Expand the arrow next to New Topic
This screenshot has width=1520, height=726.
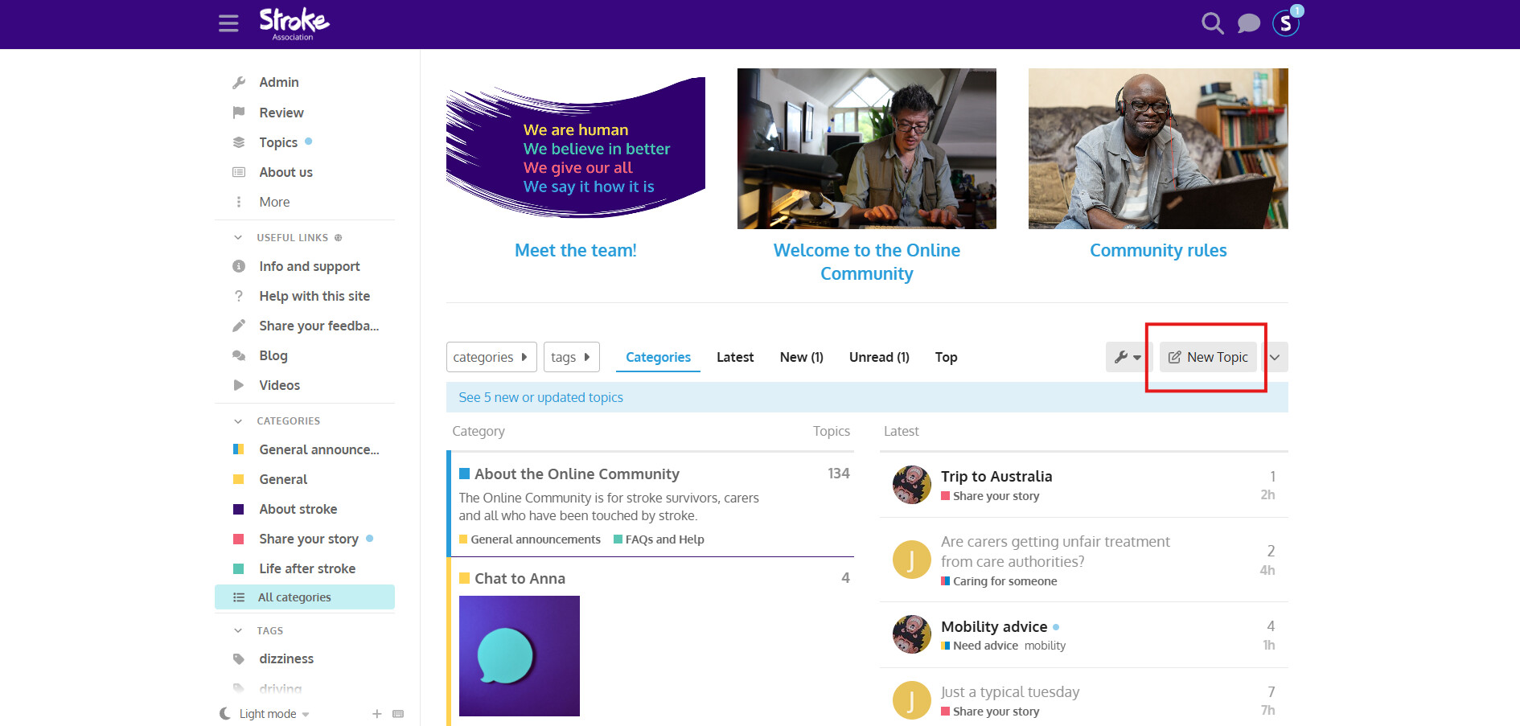(x=1275, y=357)
